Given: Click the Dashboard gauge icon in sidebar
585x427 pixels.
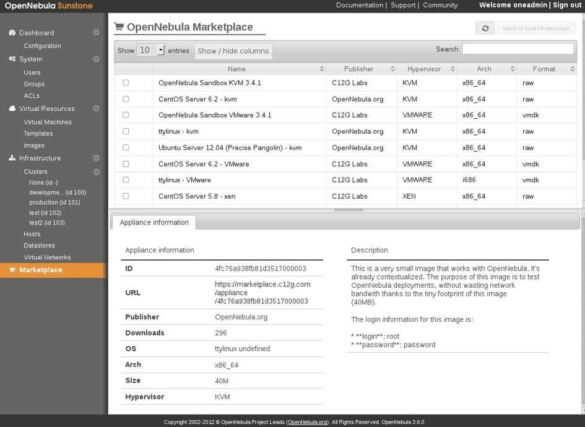Looking at the screenshot, I should point(12,32).
